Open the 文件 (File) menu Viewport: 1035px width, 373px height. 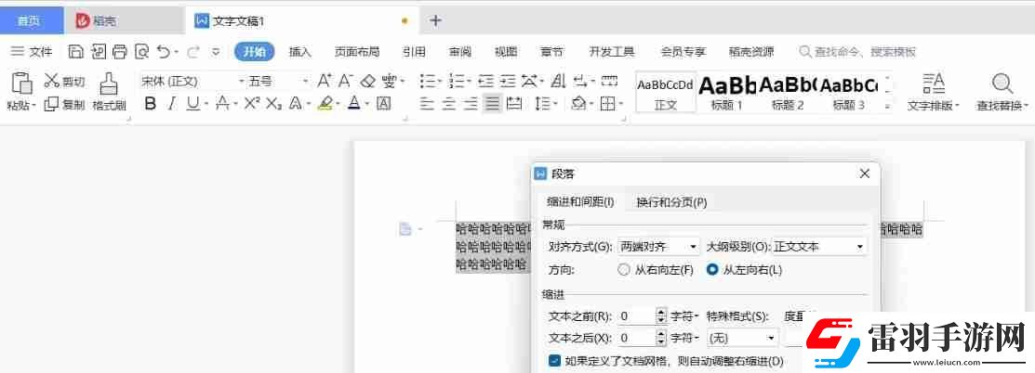click(x=33, y=52)
